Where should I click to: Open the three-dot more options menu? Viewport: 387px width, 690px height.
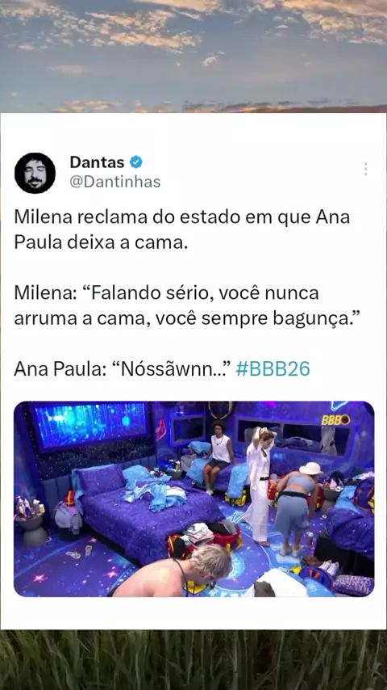pos(365,169)
